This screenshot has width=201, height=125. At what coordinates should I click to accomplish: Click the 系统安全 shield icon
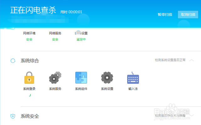13,116
